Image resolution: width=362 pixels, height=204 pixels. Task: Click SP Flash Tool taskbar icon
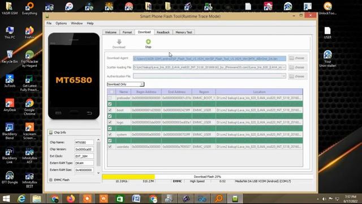(235, 199)
